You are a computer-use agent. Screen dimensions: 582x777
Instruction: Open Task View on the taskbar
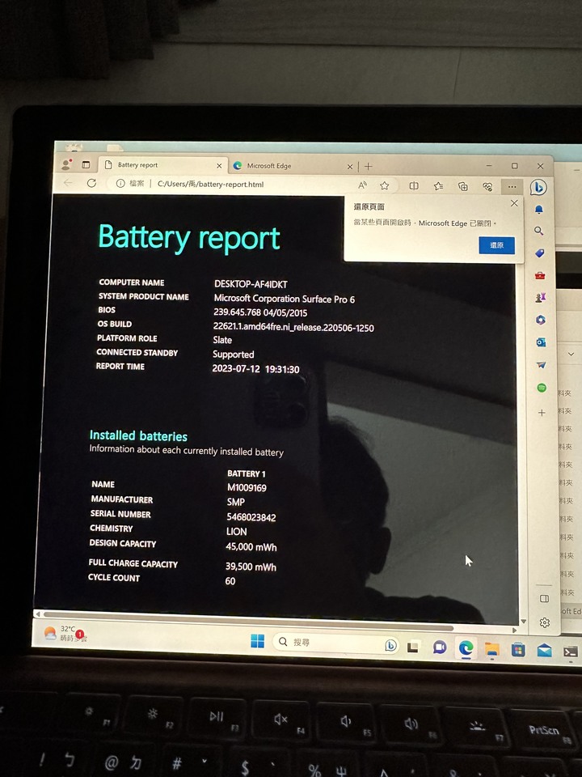[413, 647]
